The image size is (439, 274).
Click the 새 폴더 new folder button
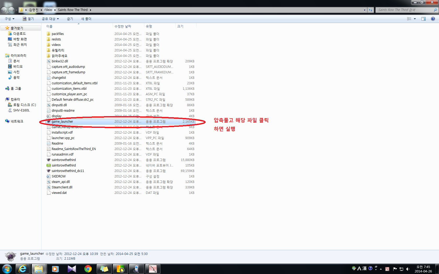[x=86, y=19]
